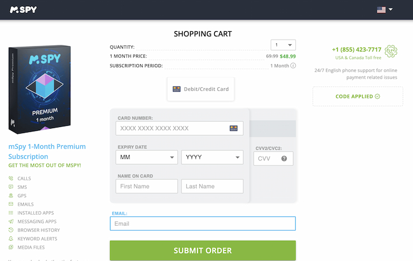
Task: Open the expiry month MM dropdown
Action: click(147, 157)
